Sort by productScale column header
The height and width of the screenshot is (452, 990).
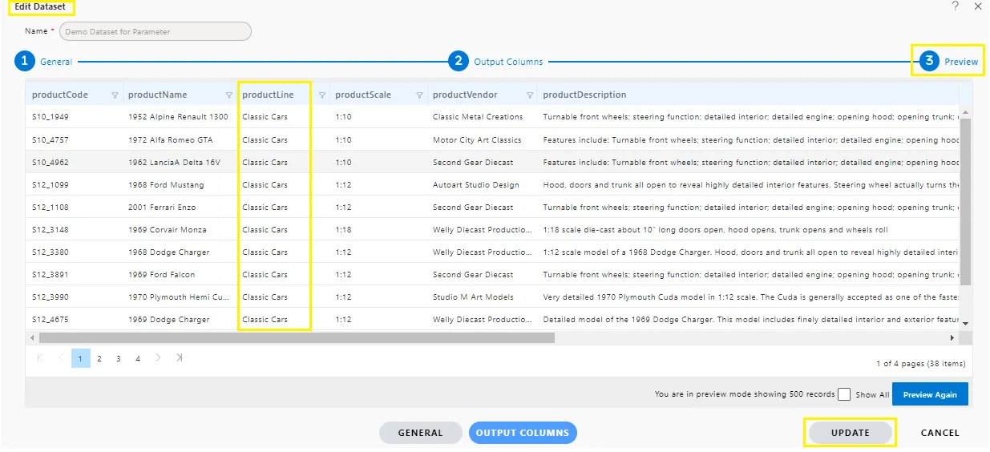click(x=363, y=95)
